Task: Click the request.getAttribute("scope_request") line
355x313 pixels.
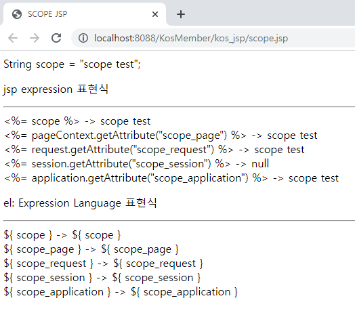Action: [154, 150]
